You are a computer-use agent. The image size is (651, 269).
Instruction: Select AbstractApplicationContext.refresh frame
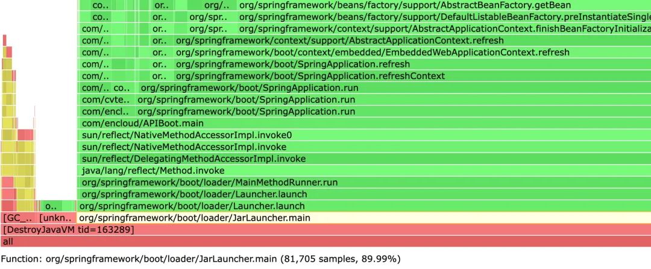(412, 40)
